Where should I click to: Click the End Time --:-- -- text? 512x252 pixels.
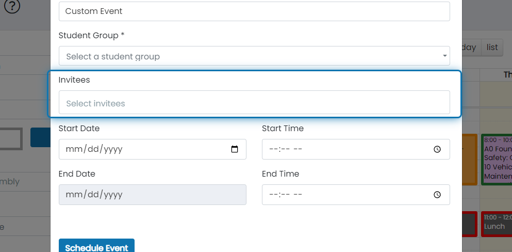click(285, 195)
